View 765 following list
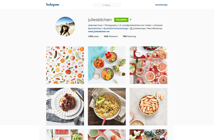This screenshot has height=140, width=214. (129, 36)
